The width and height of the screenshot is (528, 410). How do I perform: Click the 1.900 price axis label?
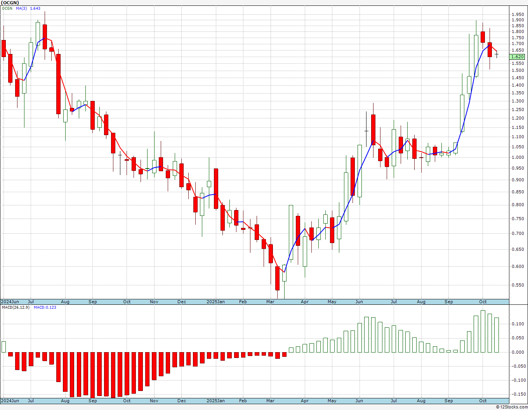pyautogui.click(x=518, y=20)
